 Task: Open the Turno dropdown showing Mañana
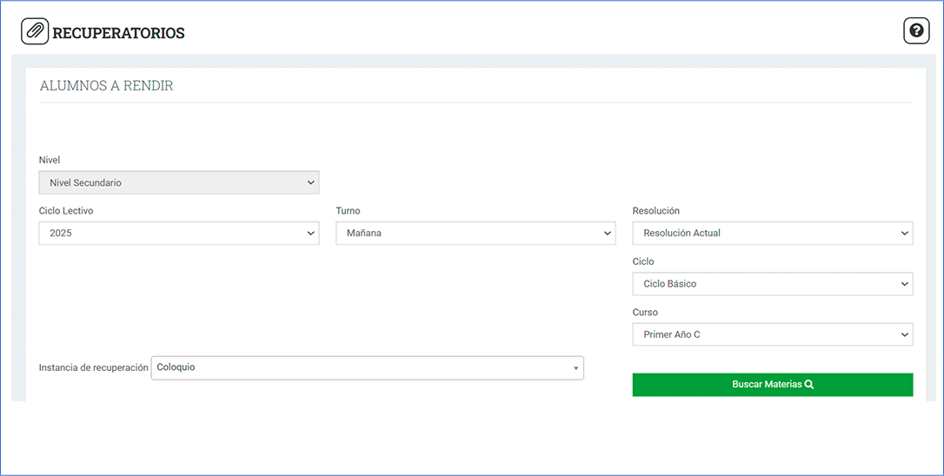(475, 233)
